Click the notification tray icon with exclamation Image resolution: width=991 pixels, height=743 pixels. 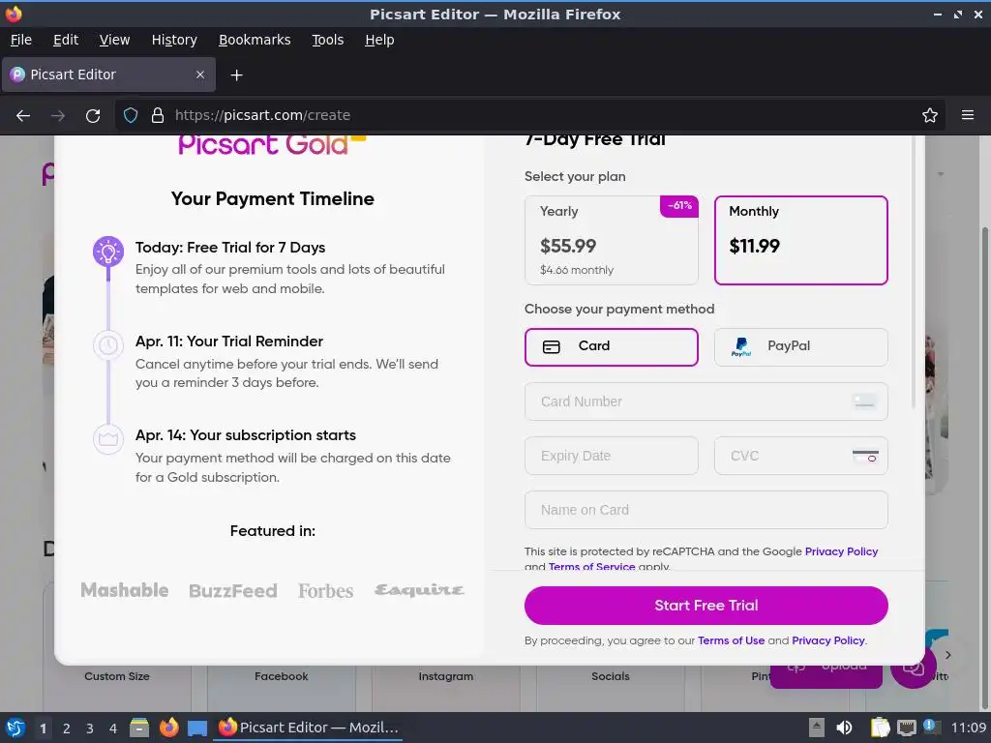pyautogui.click(x=931, y=727)
